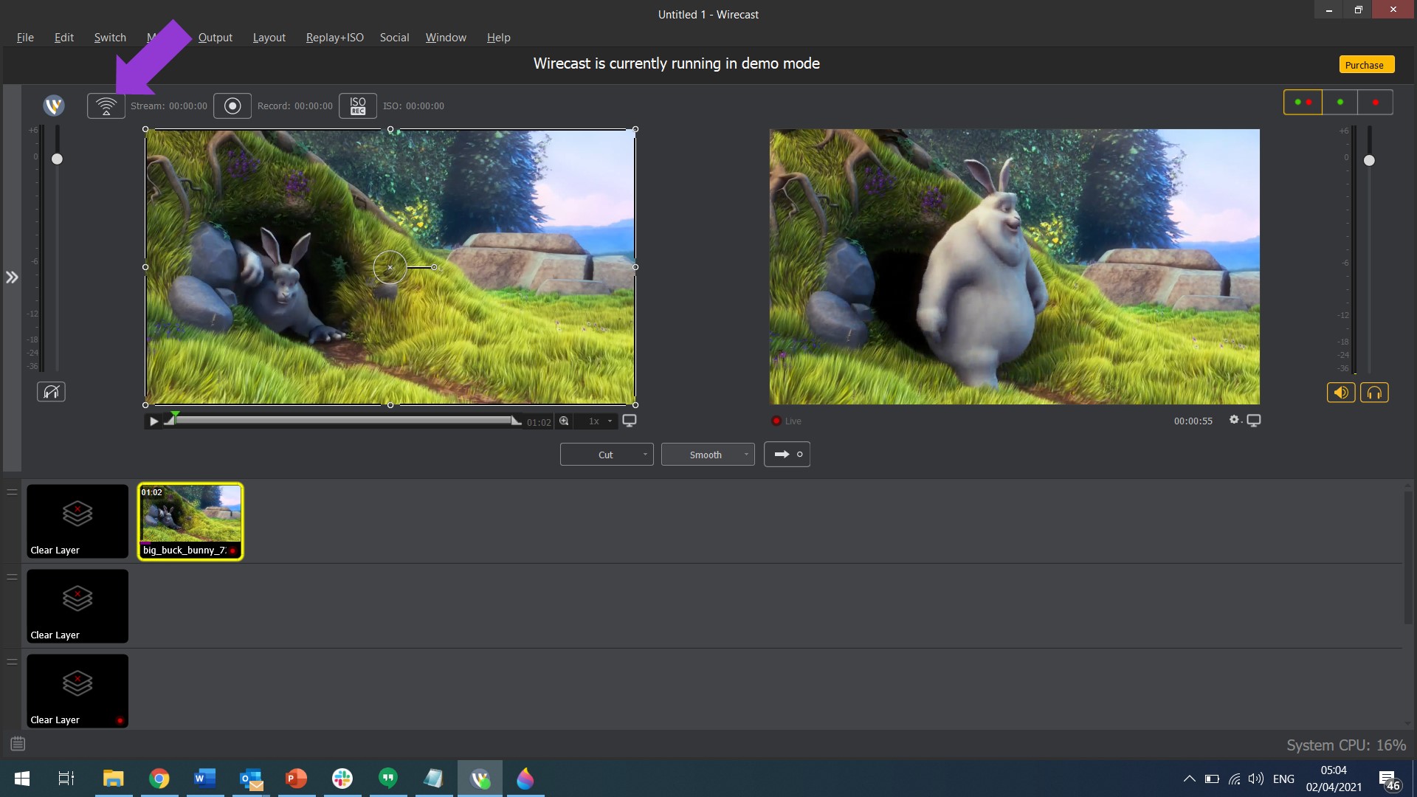The image size is (1417, 797).
Task: Open the live output settings gear
Action: pos(1233,420)
